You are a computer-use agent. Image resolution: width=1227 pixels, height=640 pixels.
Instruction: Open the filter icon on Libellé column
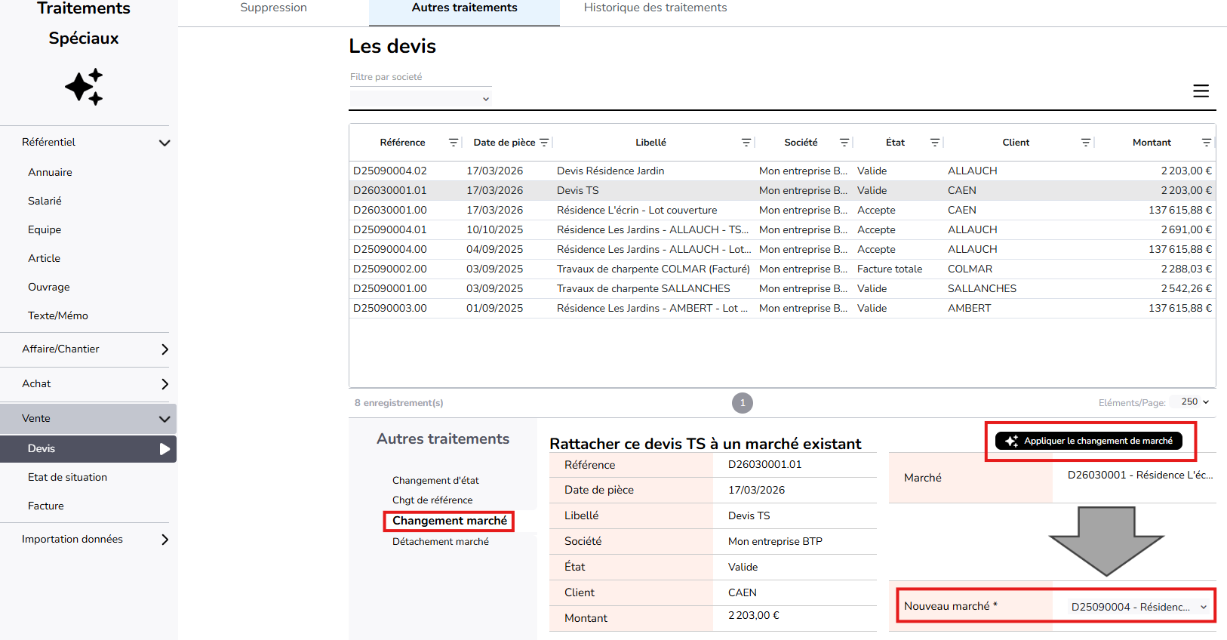coord(746,143)
